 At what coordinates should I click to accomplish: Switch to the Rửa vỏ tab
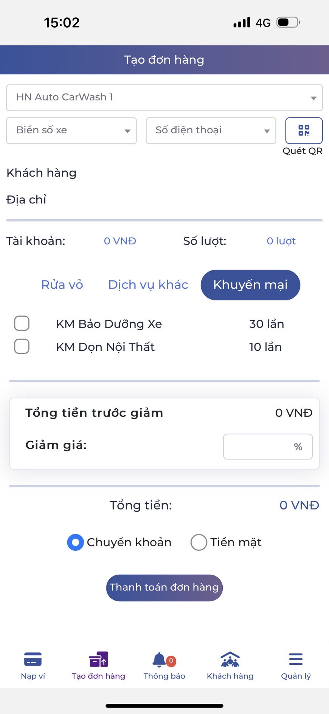coord(62,285)
